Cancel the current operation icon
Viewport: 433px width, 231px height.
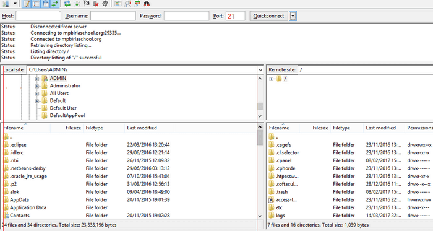[87, 4]
